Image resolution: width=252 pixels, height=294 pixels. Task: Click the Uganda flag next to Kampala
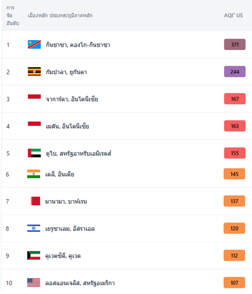pos(34,72)
